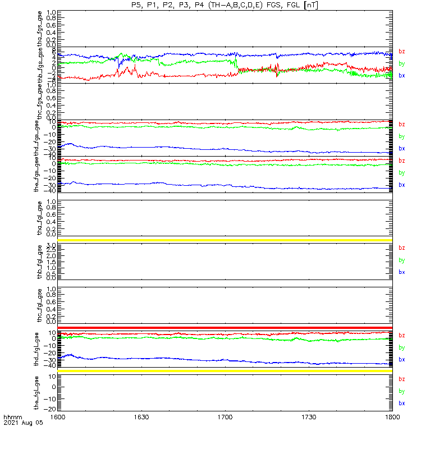Click green by legend of thb_fgl_gse panel
The image size is (421, 449).
[x=402, y=260]
